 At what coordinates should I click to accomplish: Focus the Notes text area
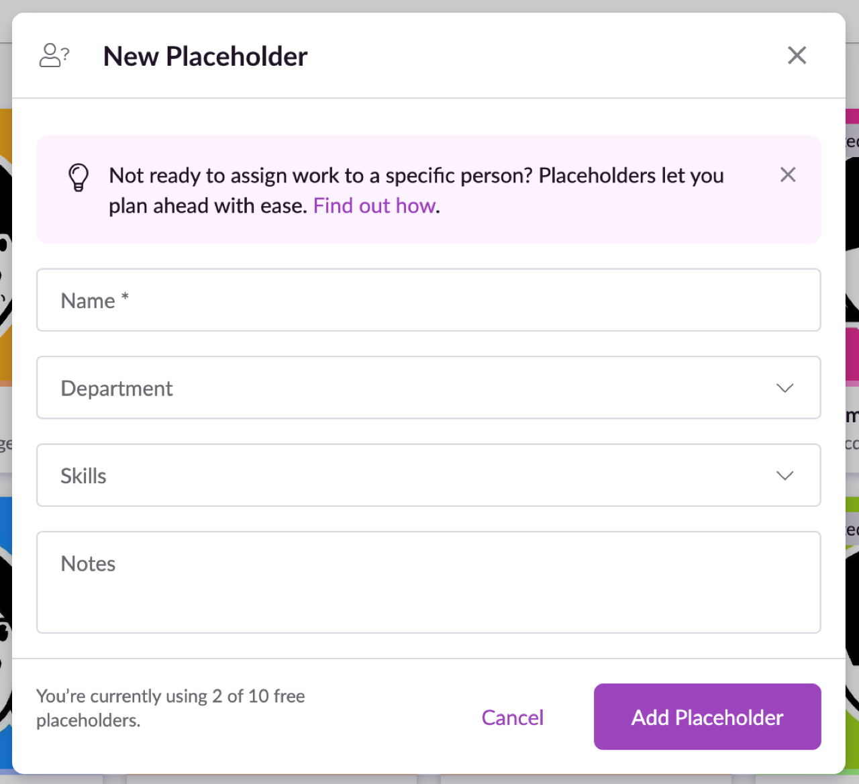click(x=429, y=582)
